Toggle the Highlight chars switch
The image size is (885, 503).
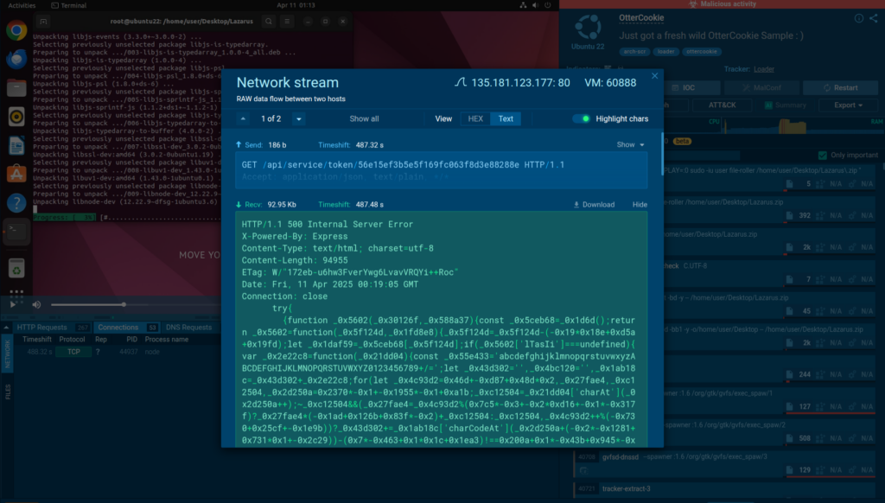583,118
